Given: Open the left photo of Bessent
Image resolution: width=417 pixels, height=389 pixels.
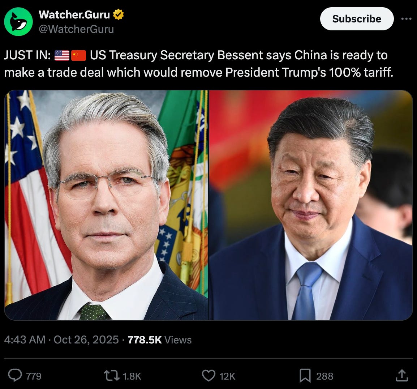Looking at the screenshot, I should pos(106,205).
